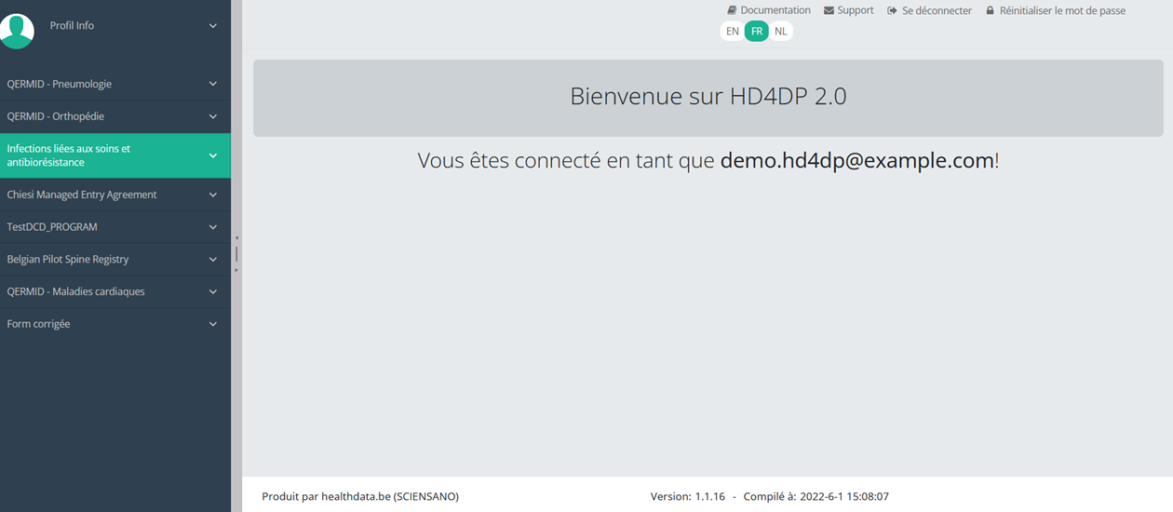Switch language to EN
Viewport: 1173px width, 512px height.
(x=733, y=32)
